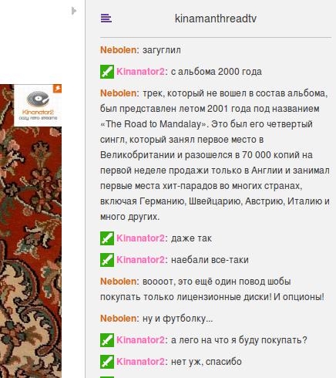Click moderator badge beside 'нет уж, спасибо'
Screen dimensions: 336x378
[107, 362]
